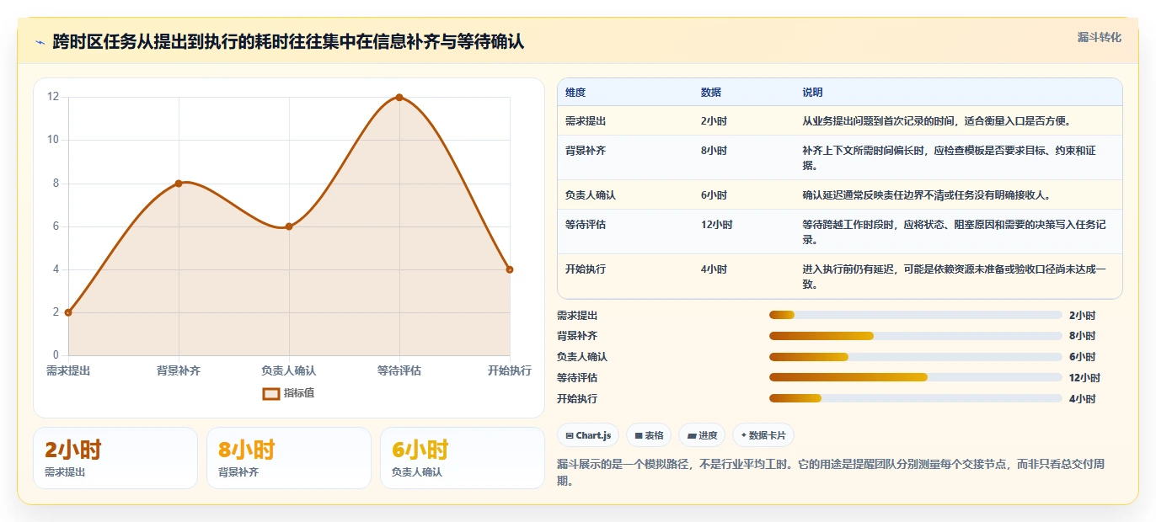Click the 8小时 cell in the table

pos(714,151)
